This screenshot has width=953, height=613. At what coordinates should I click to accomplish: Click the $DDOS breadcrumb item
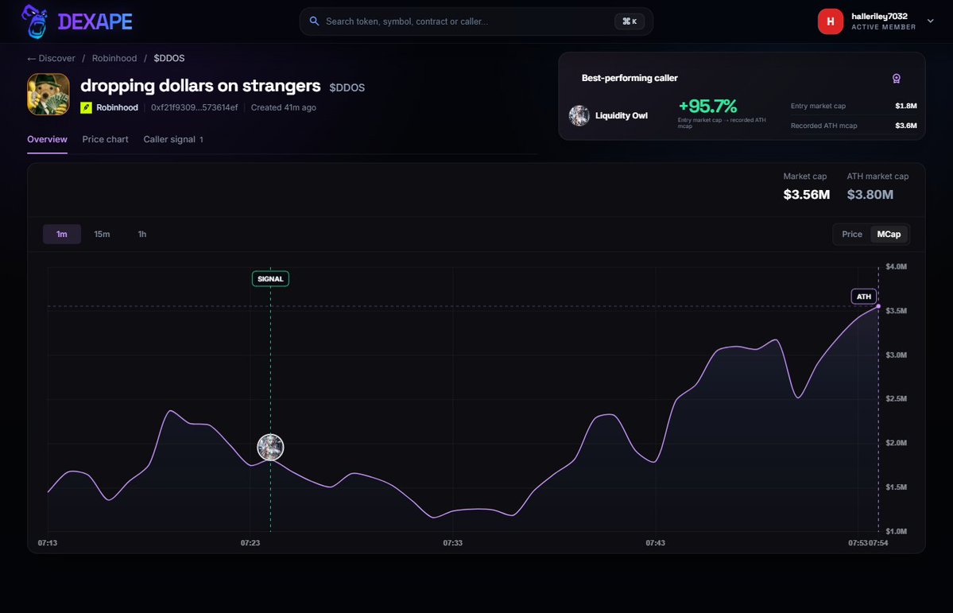(169, 58)
